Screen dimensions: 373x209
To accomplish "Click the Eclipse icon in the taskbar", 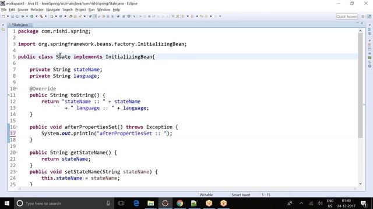I will (165, 203).
